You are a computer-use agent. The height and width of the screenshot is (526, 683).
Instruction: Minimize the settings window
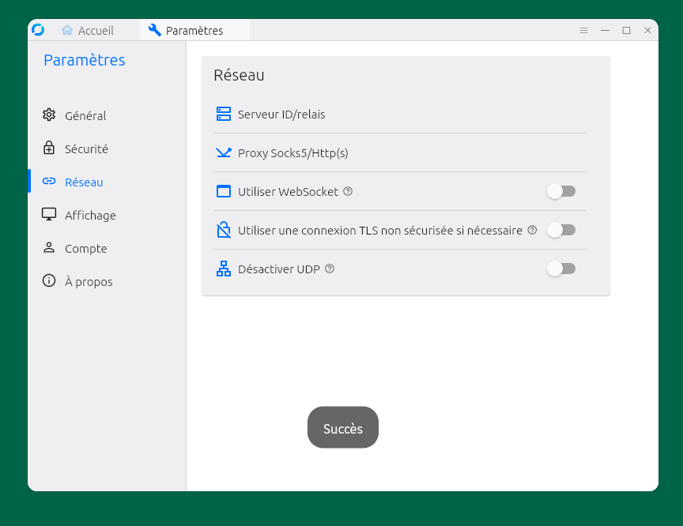click(605, 30)
